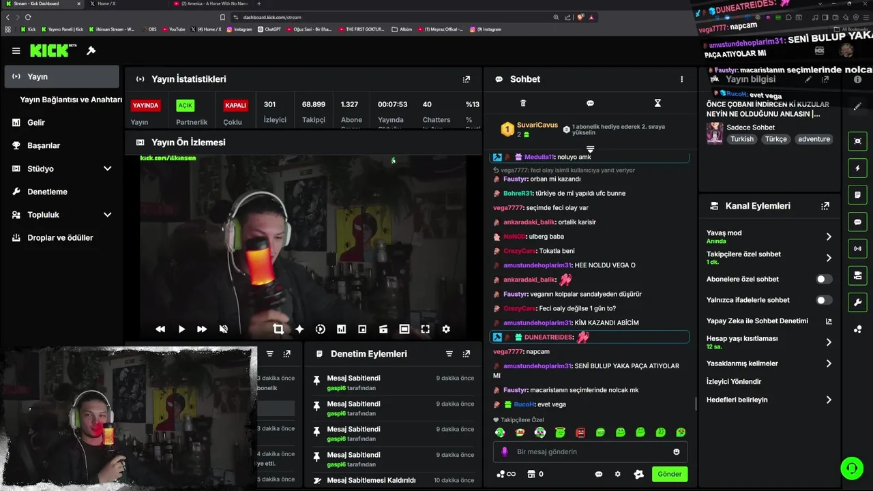
Task: Open Hedefleri belirleyin chevron
Action: [x=829, y=400]
